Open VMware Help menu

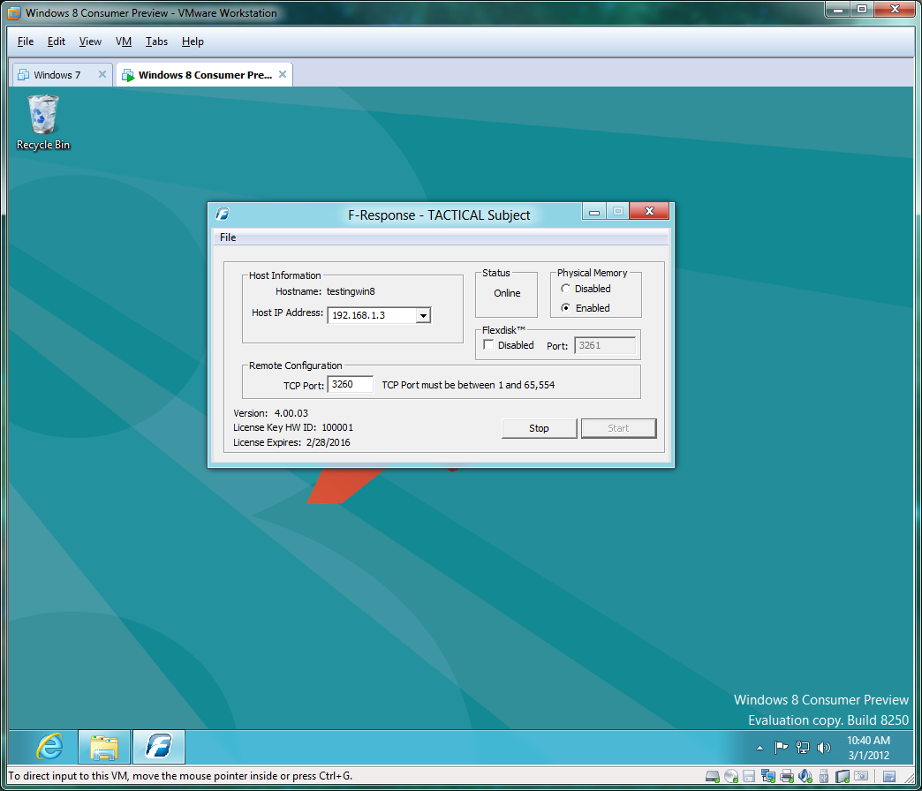[193, 41]
